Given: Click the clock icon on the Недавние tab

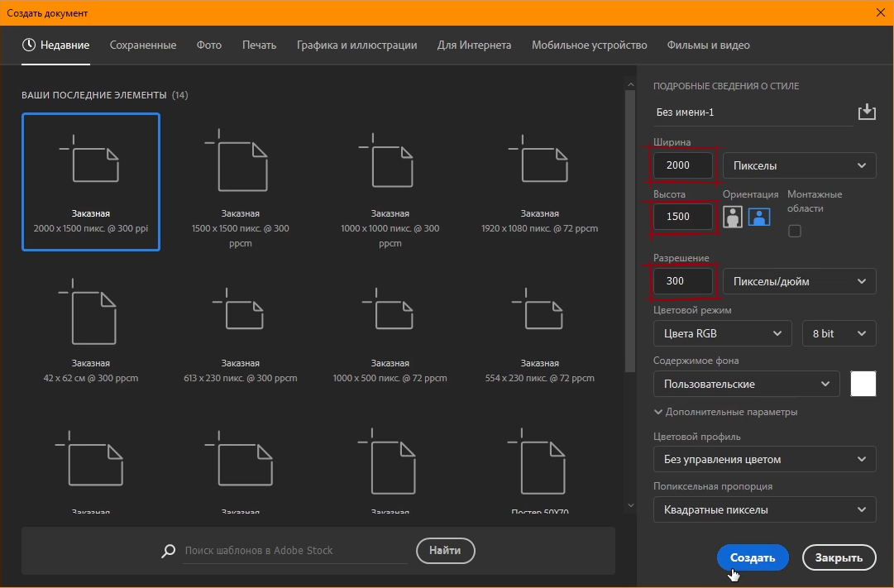Looking at the screenshot, I should 28,45.
